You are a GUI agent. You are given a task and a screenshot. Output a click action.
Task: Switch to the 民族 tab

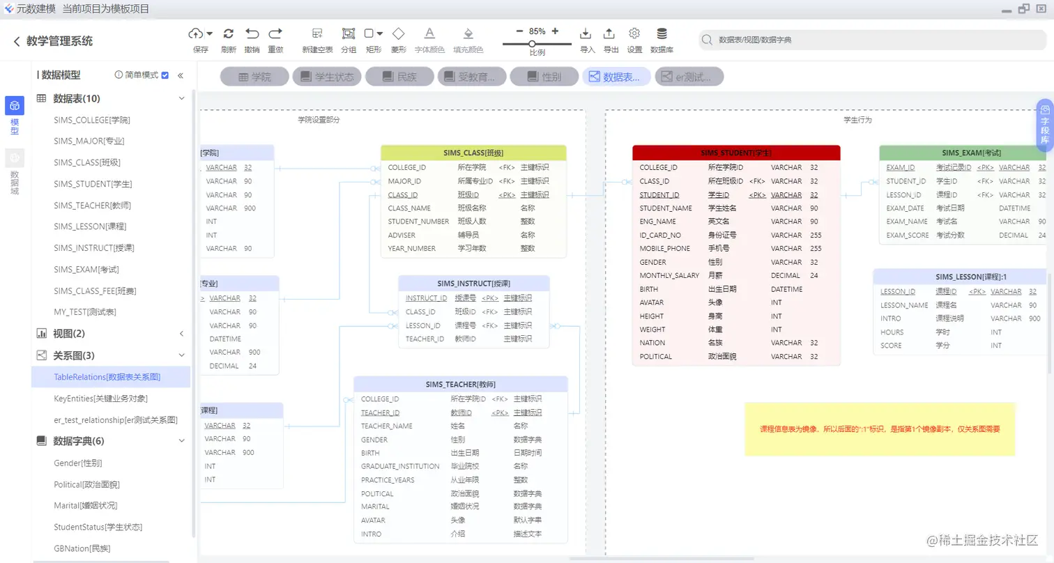click(399, 77)
